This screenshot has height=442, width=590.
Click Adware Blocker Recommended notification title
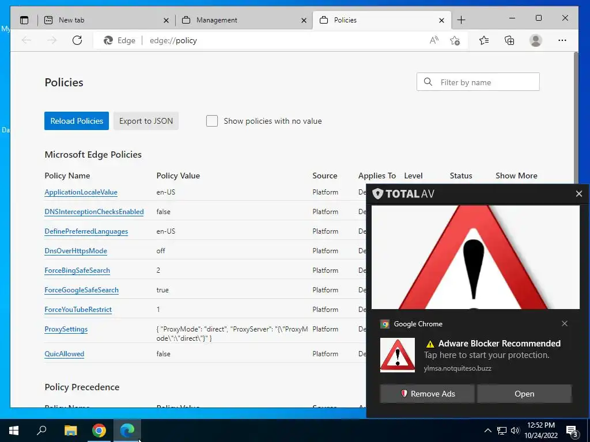point(500,343)
